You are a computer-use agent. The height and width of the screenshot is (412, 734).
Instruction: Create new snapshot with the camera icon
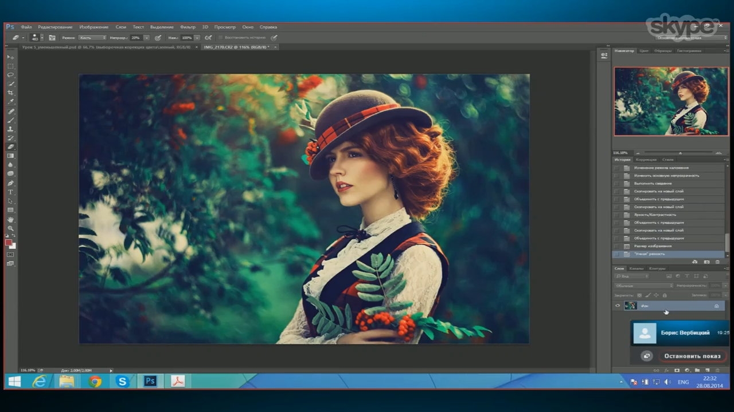(x=706, y=262)
